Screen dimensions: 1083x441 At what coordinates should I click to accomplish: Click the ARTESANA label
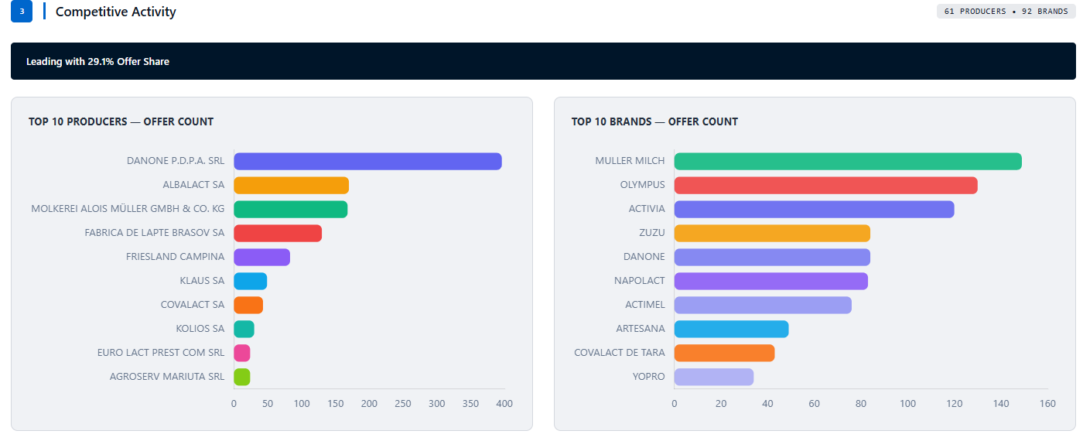(641, 329)
